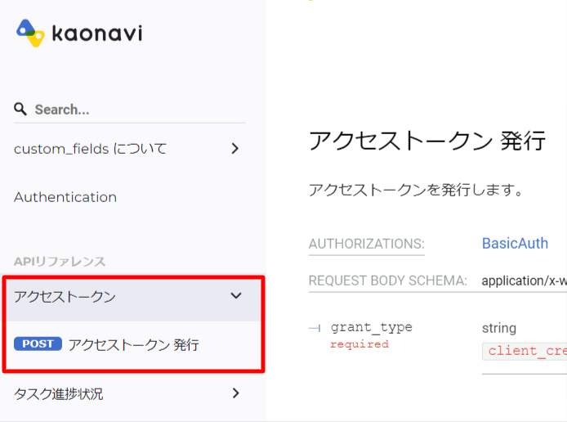Click the kaonavi logo icon

coord(30,33)
